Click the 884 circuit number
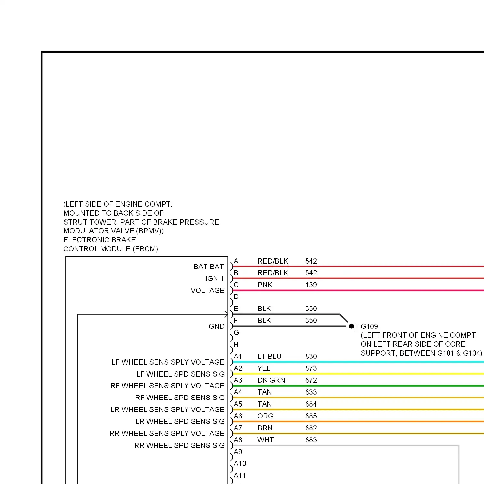This screenshot has width=484, height=484. 311,404
